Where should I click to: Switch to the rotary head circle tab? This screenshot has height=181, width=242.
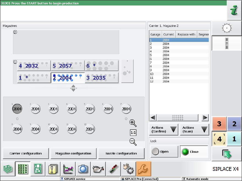click(227, 28)
